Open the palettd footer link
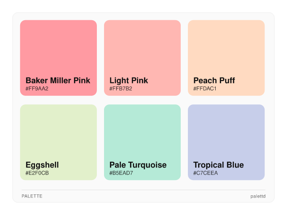Screen dimensions: 287x215 coord(258,196)
